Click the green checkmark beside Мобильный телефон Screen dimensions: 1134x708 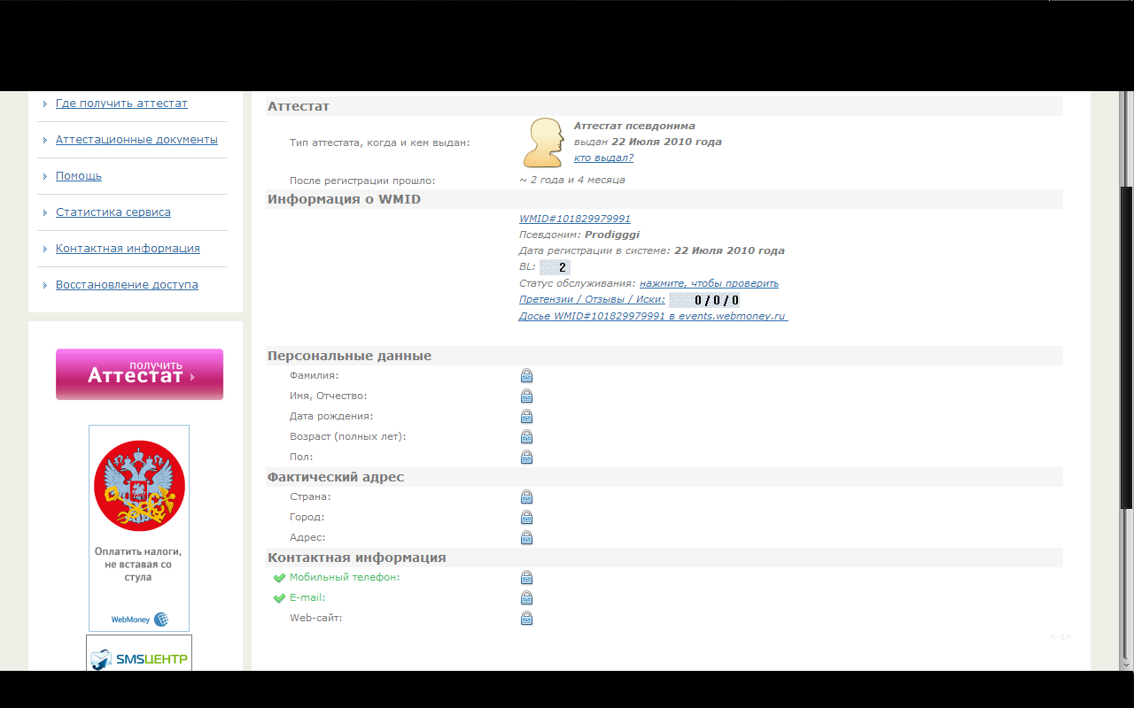[280, 578]
